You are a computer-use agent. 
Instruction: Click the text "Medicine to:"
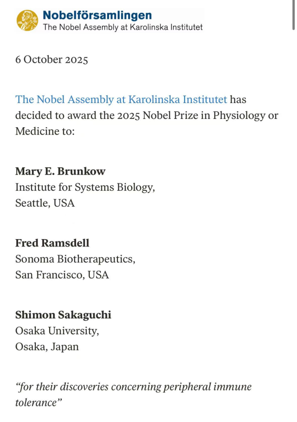tap(45, 131)
